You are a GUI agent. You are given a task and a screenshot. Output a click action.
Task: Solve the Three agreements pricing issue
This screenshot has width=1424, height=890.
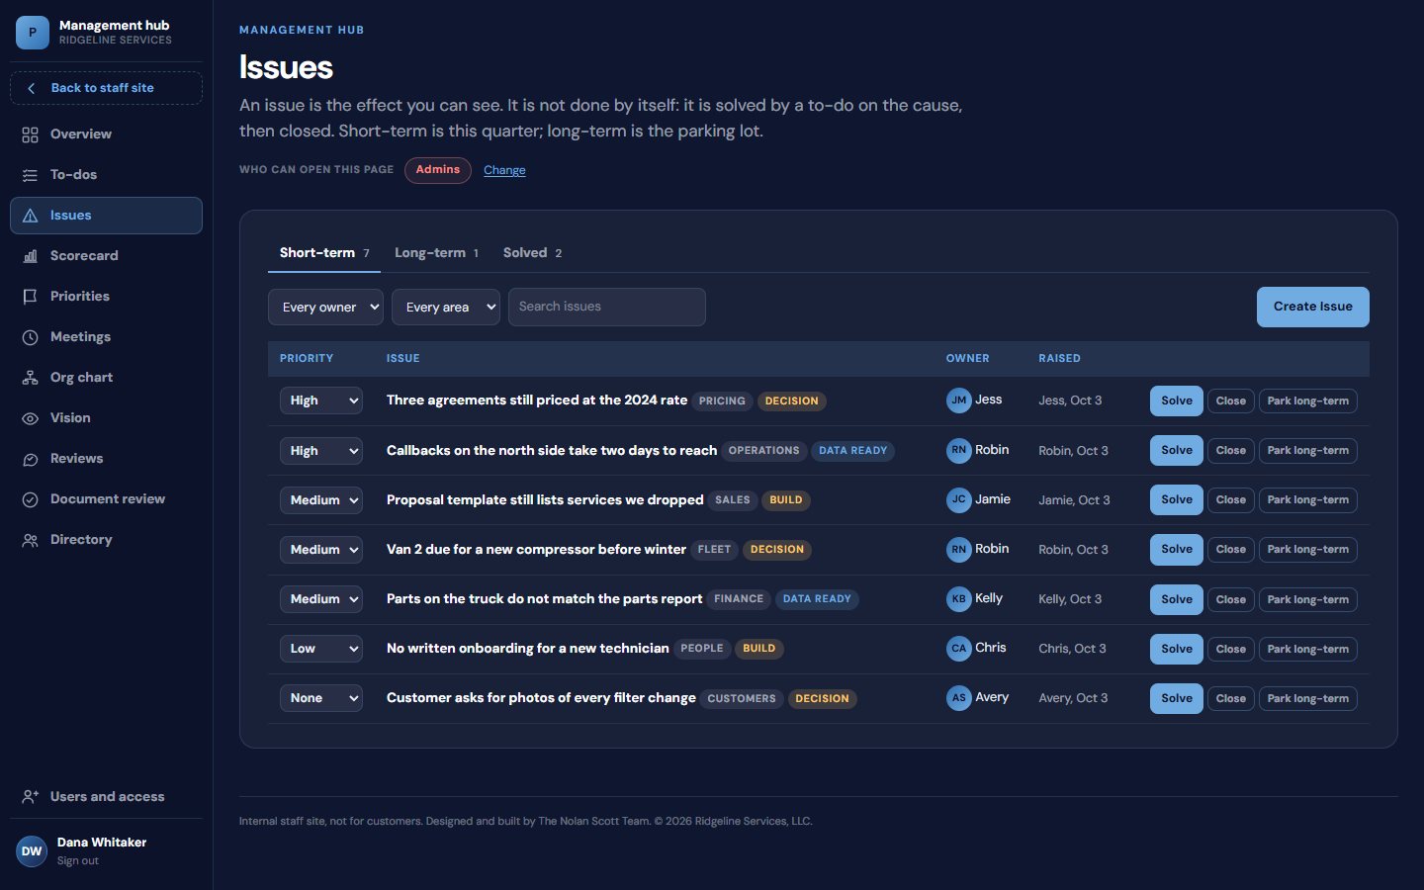click(1177, 400)
